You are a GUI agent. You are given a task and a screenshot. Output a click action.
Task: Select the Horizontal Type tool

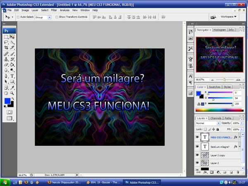click(12, 76)
